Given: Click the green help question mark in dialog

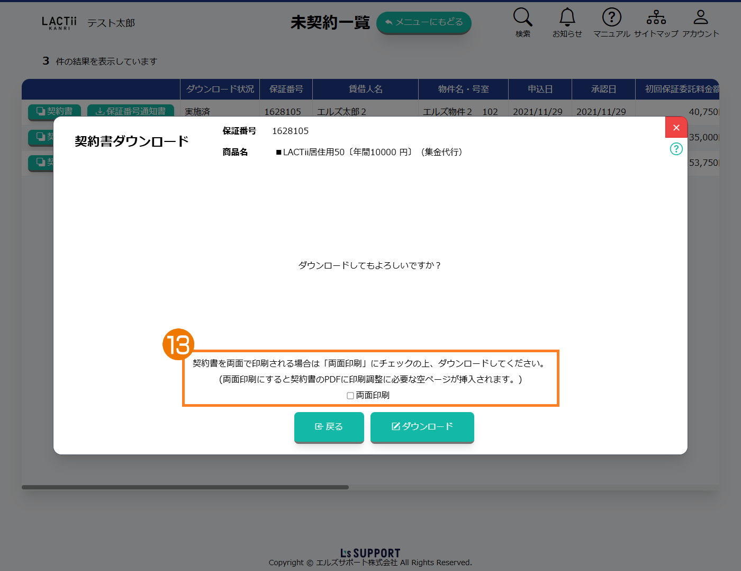Looking at the screenshot, I should pyautogui.click(x=676, y=149).
